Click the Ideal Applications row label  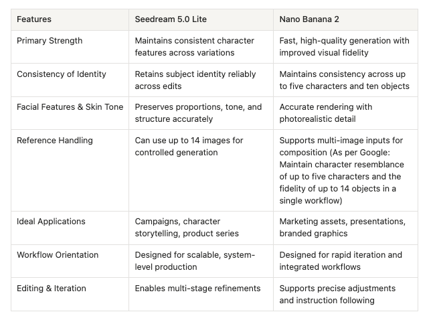(51, 222)
